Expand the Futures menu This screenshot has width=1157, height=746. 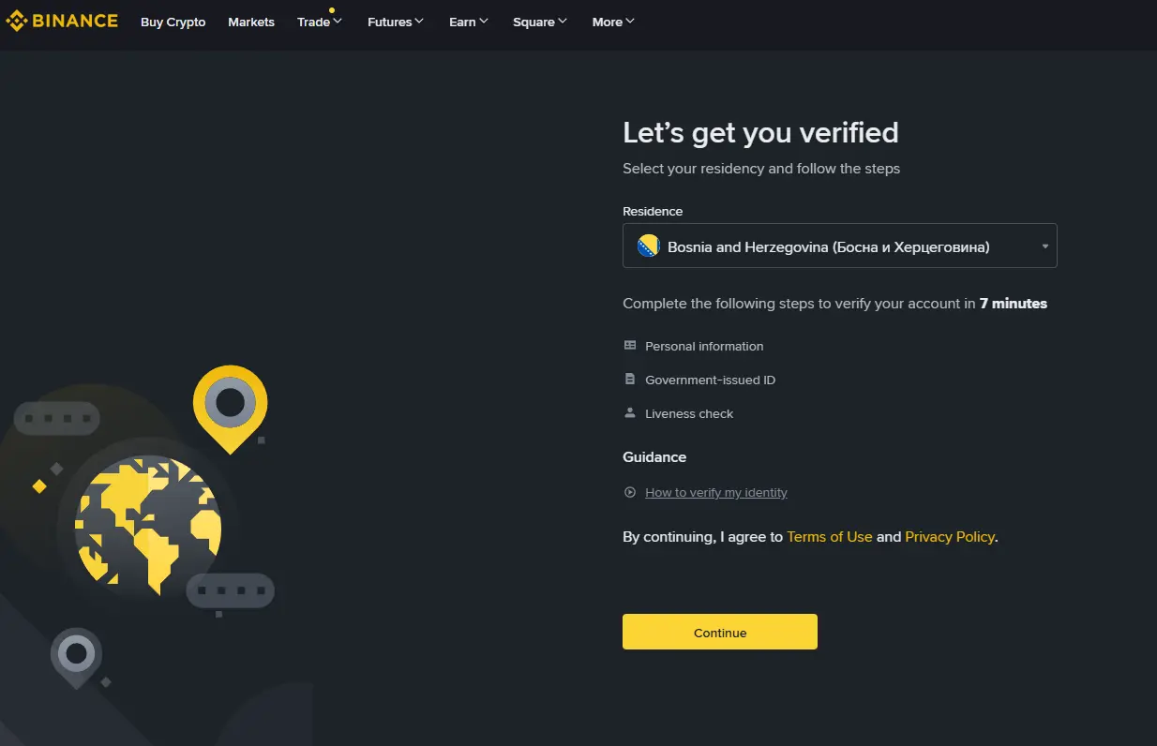coord(395,22)
